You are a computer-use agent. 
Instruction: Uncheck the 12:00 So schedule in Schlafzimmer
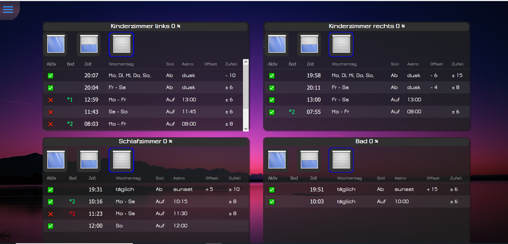point(51,226)
